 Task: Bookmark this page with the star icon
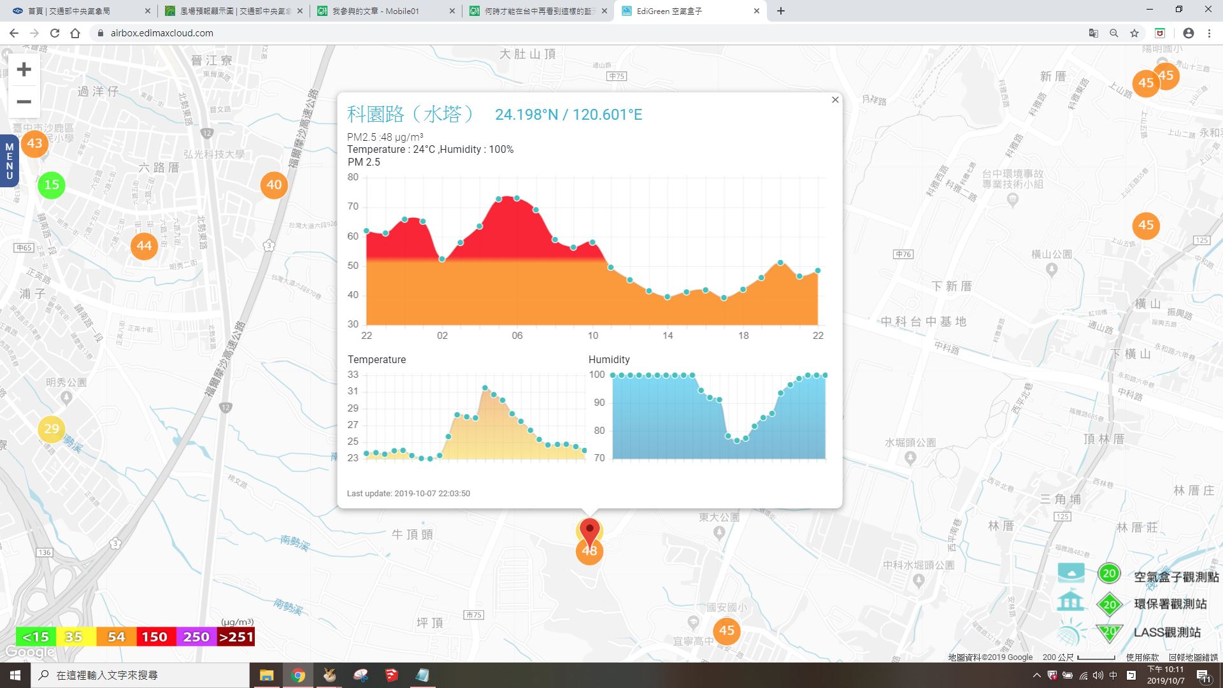[1134, 33]
